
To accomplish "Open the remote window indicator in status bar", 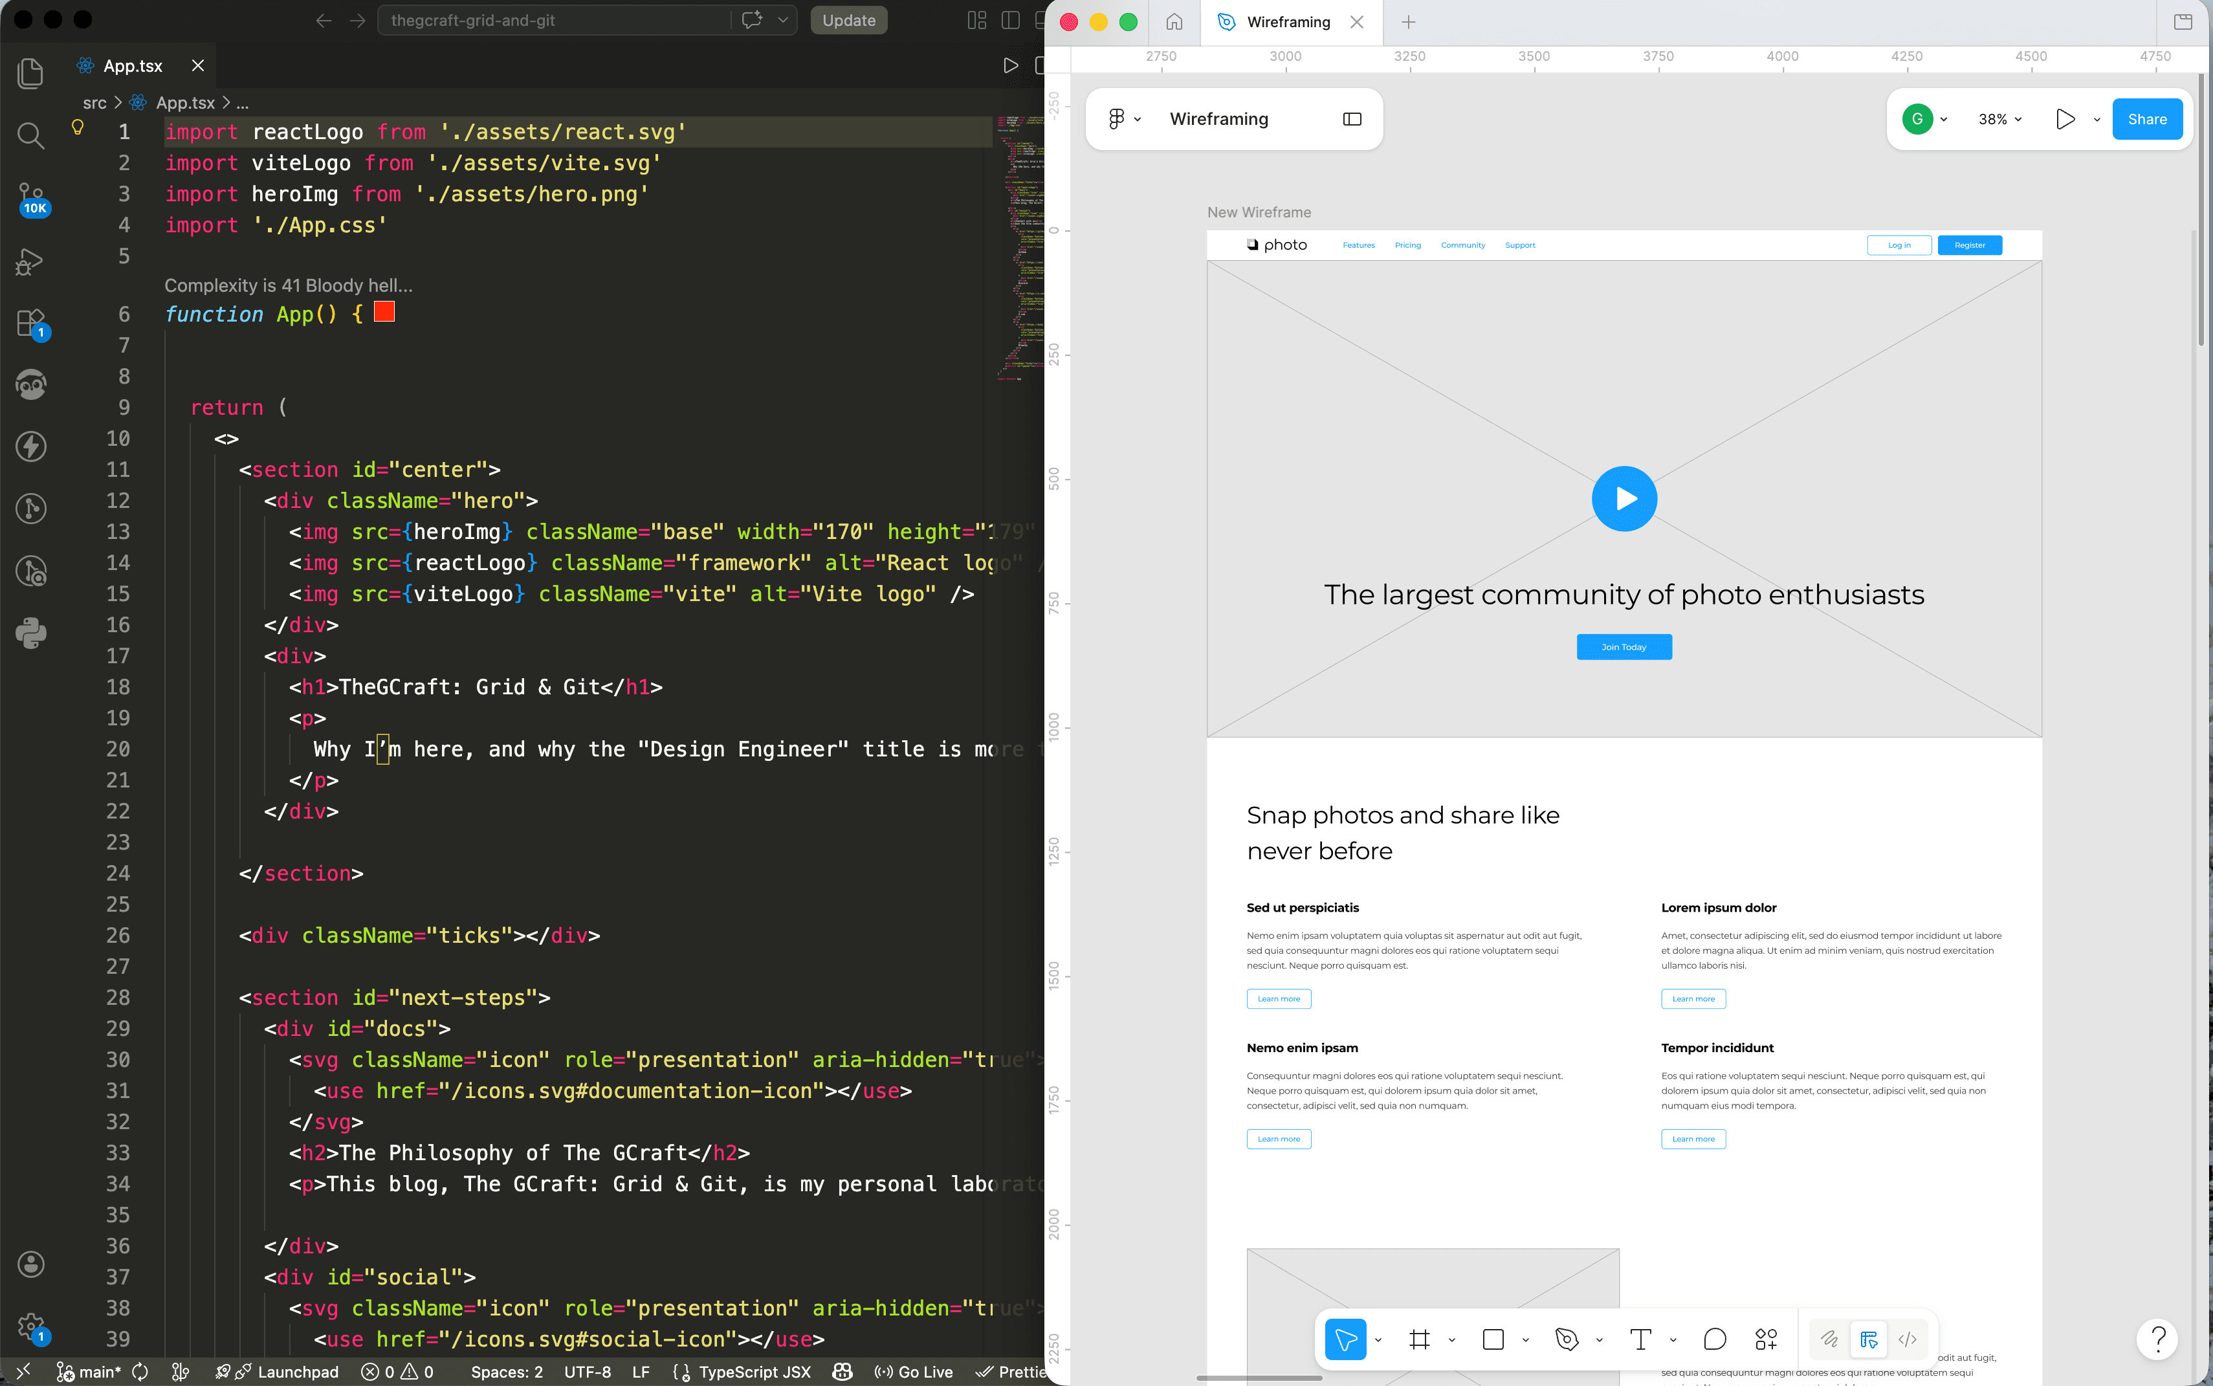I will (x=24, y=1371).
